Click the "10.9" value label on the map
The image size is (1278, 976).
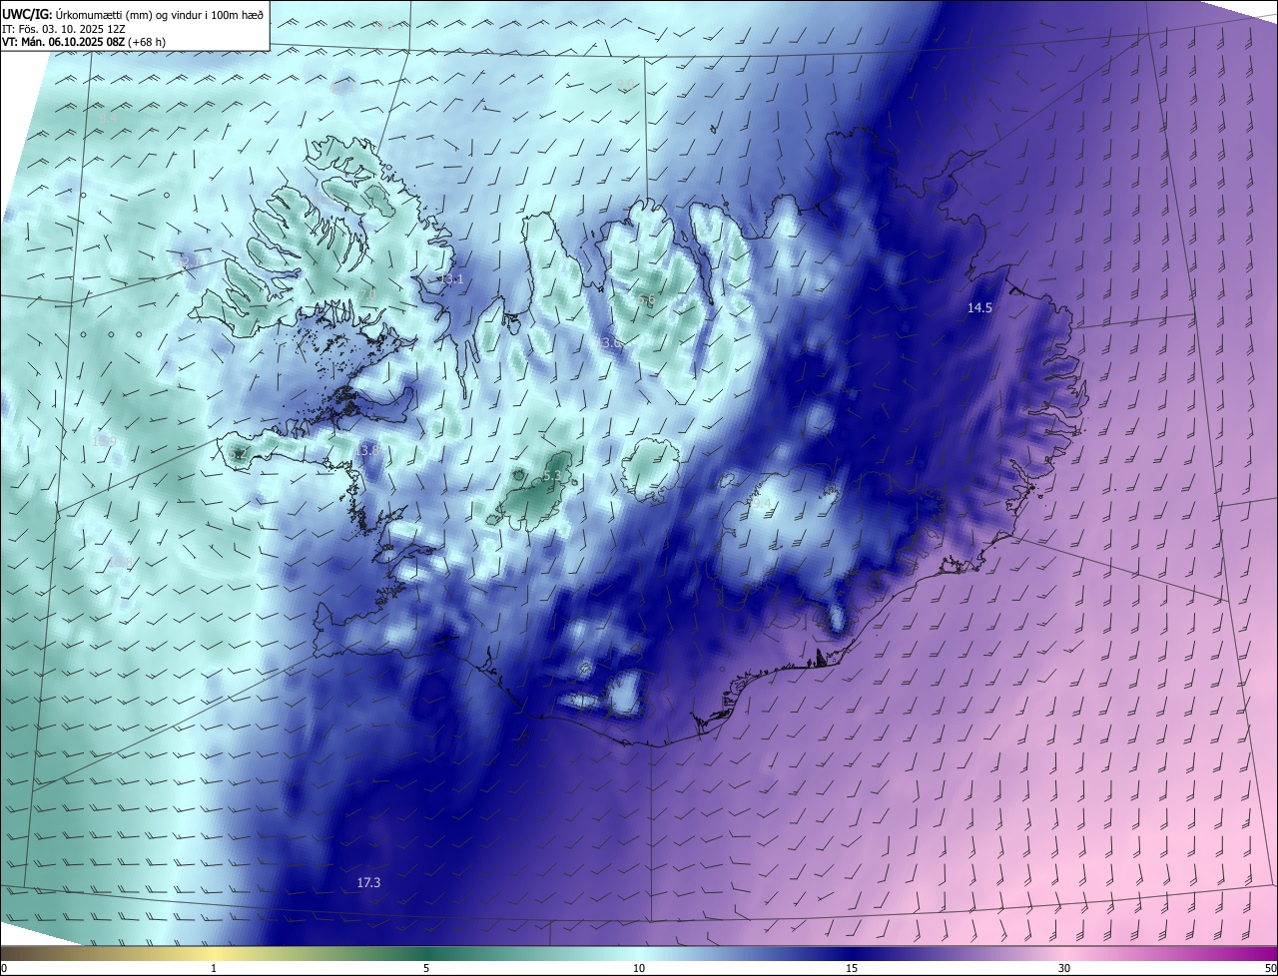pos(104,441)
